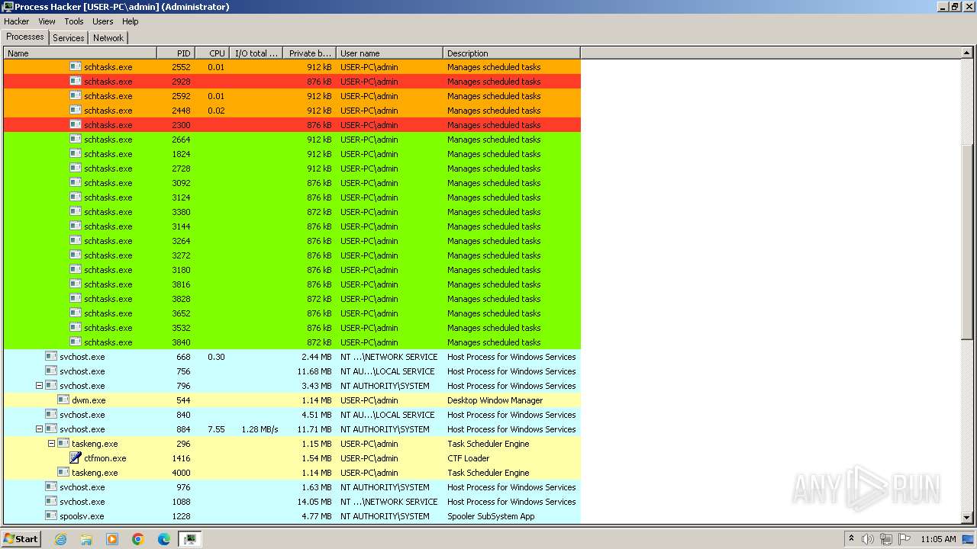Screen dimensions: 977x549
Task: Click the scroll down arrow of process list
Action: pyautogui.click(x=967, y=517)
